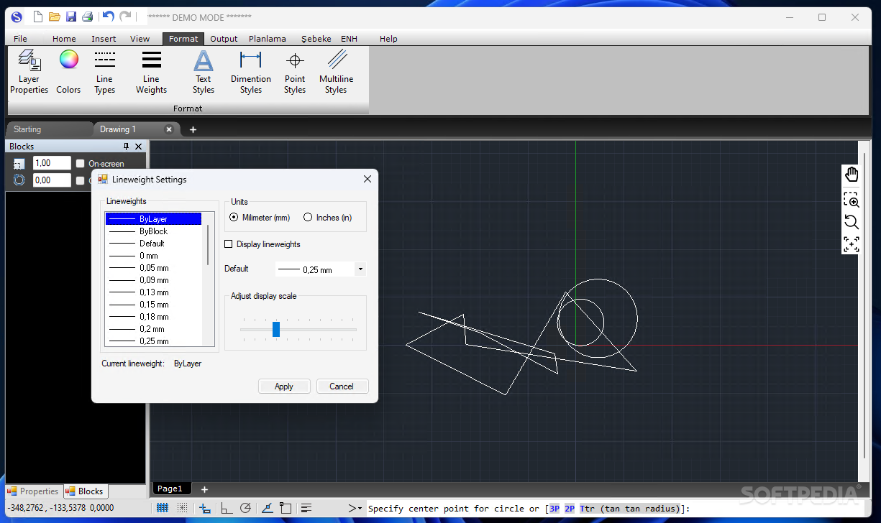Viewport: 881px width, 523px height.
Task: Click the scale input field showing 1,00
Action: [x=52, y=164]
